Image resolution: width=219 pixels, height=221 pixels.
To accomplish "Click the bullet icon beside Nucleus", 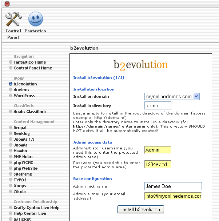I will click(x=11, y=90).
